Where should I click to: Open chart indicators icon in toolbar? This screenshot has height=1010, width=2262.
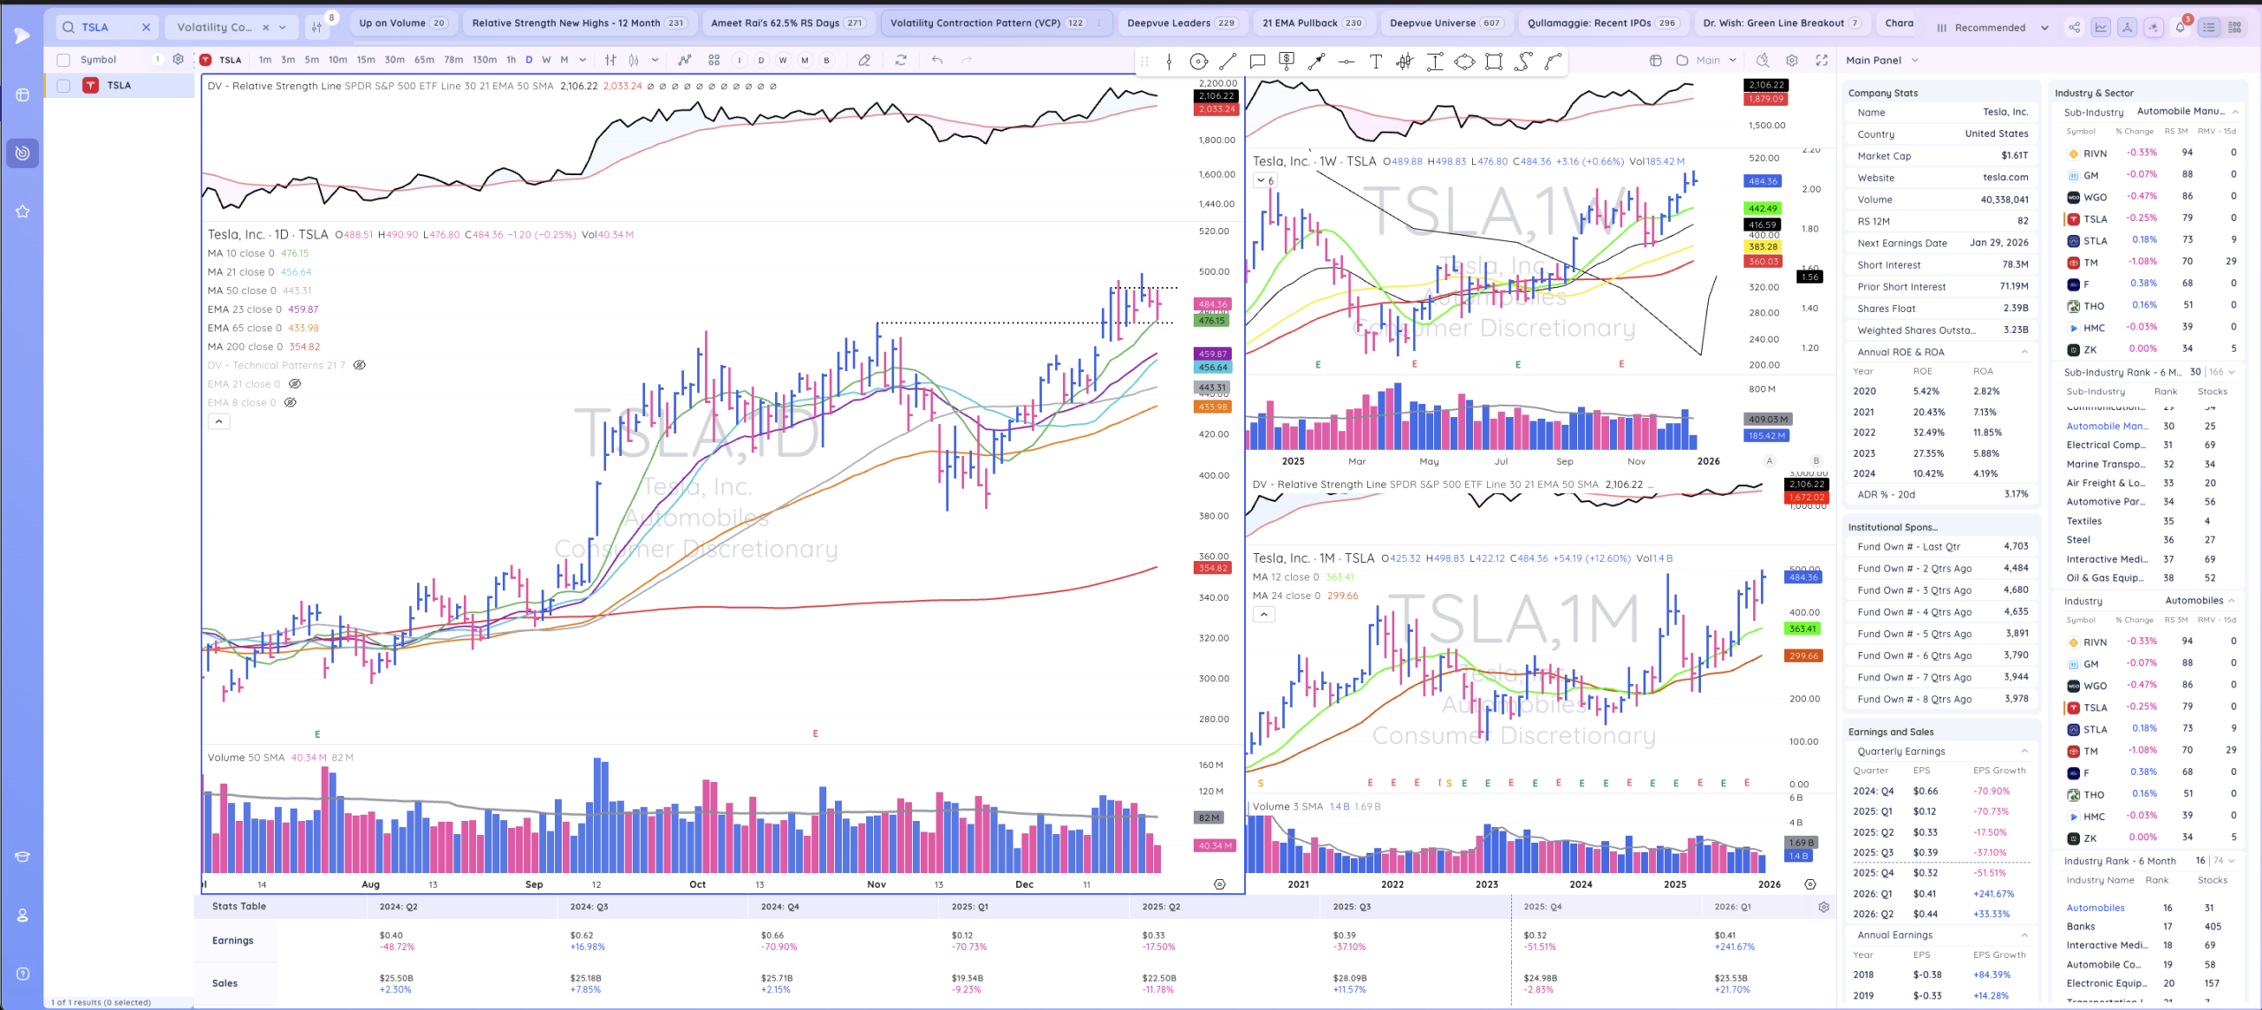685,60
